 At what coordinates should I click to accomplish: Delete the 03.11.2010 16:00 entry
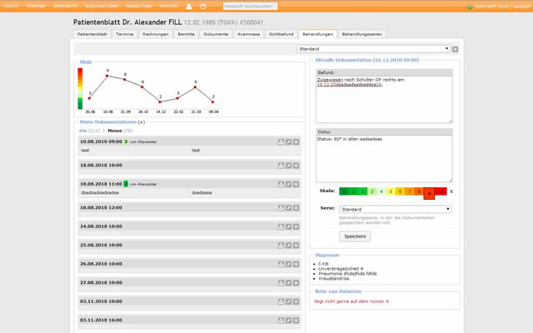[x=296, y=321]
